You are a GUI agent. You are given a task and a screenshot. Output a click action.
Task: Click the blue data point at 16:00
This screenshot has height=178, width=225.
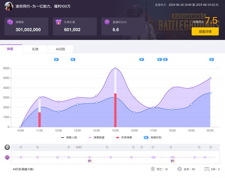tap(134, 112)
